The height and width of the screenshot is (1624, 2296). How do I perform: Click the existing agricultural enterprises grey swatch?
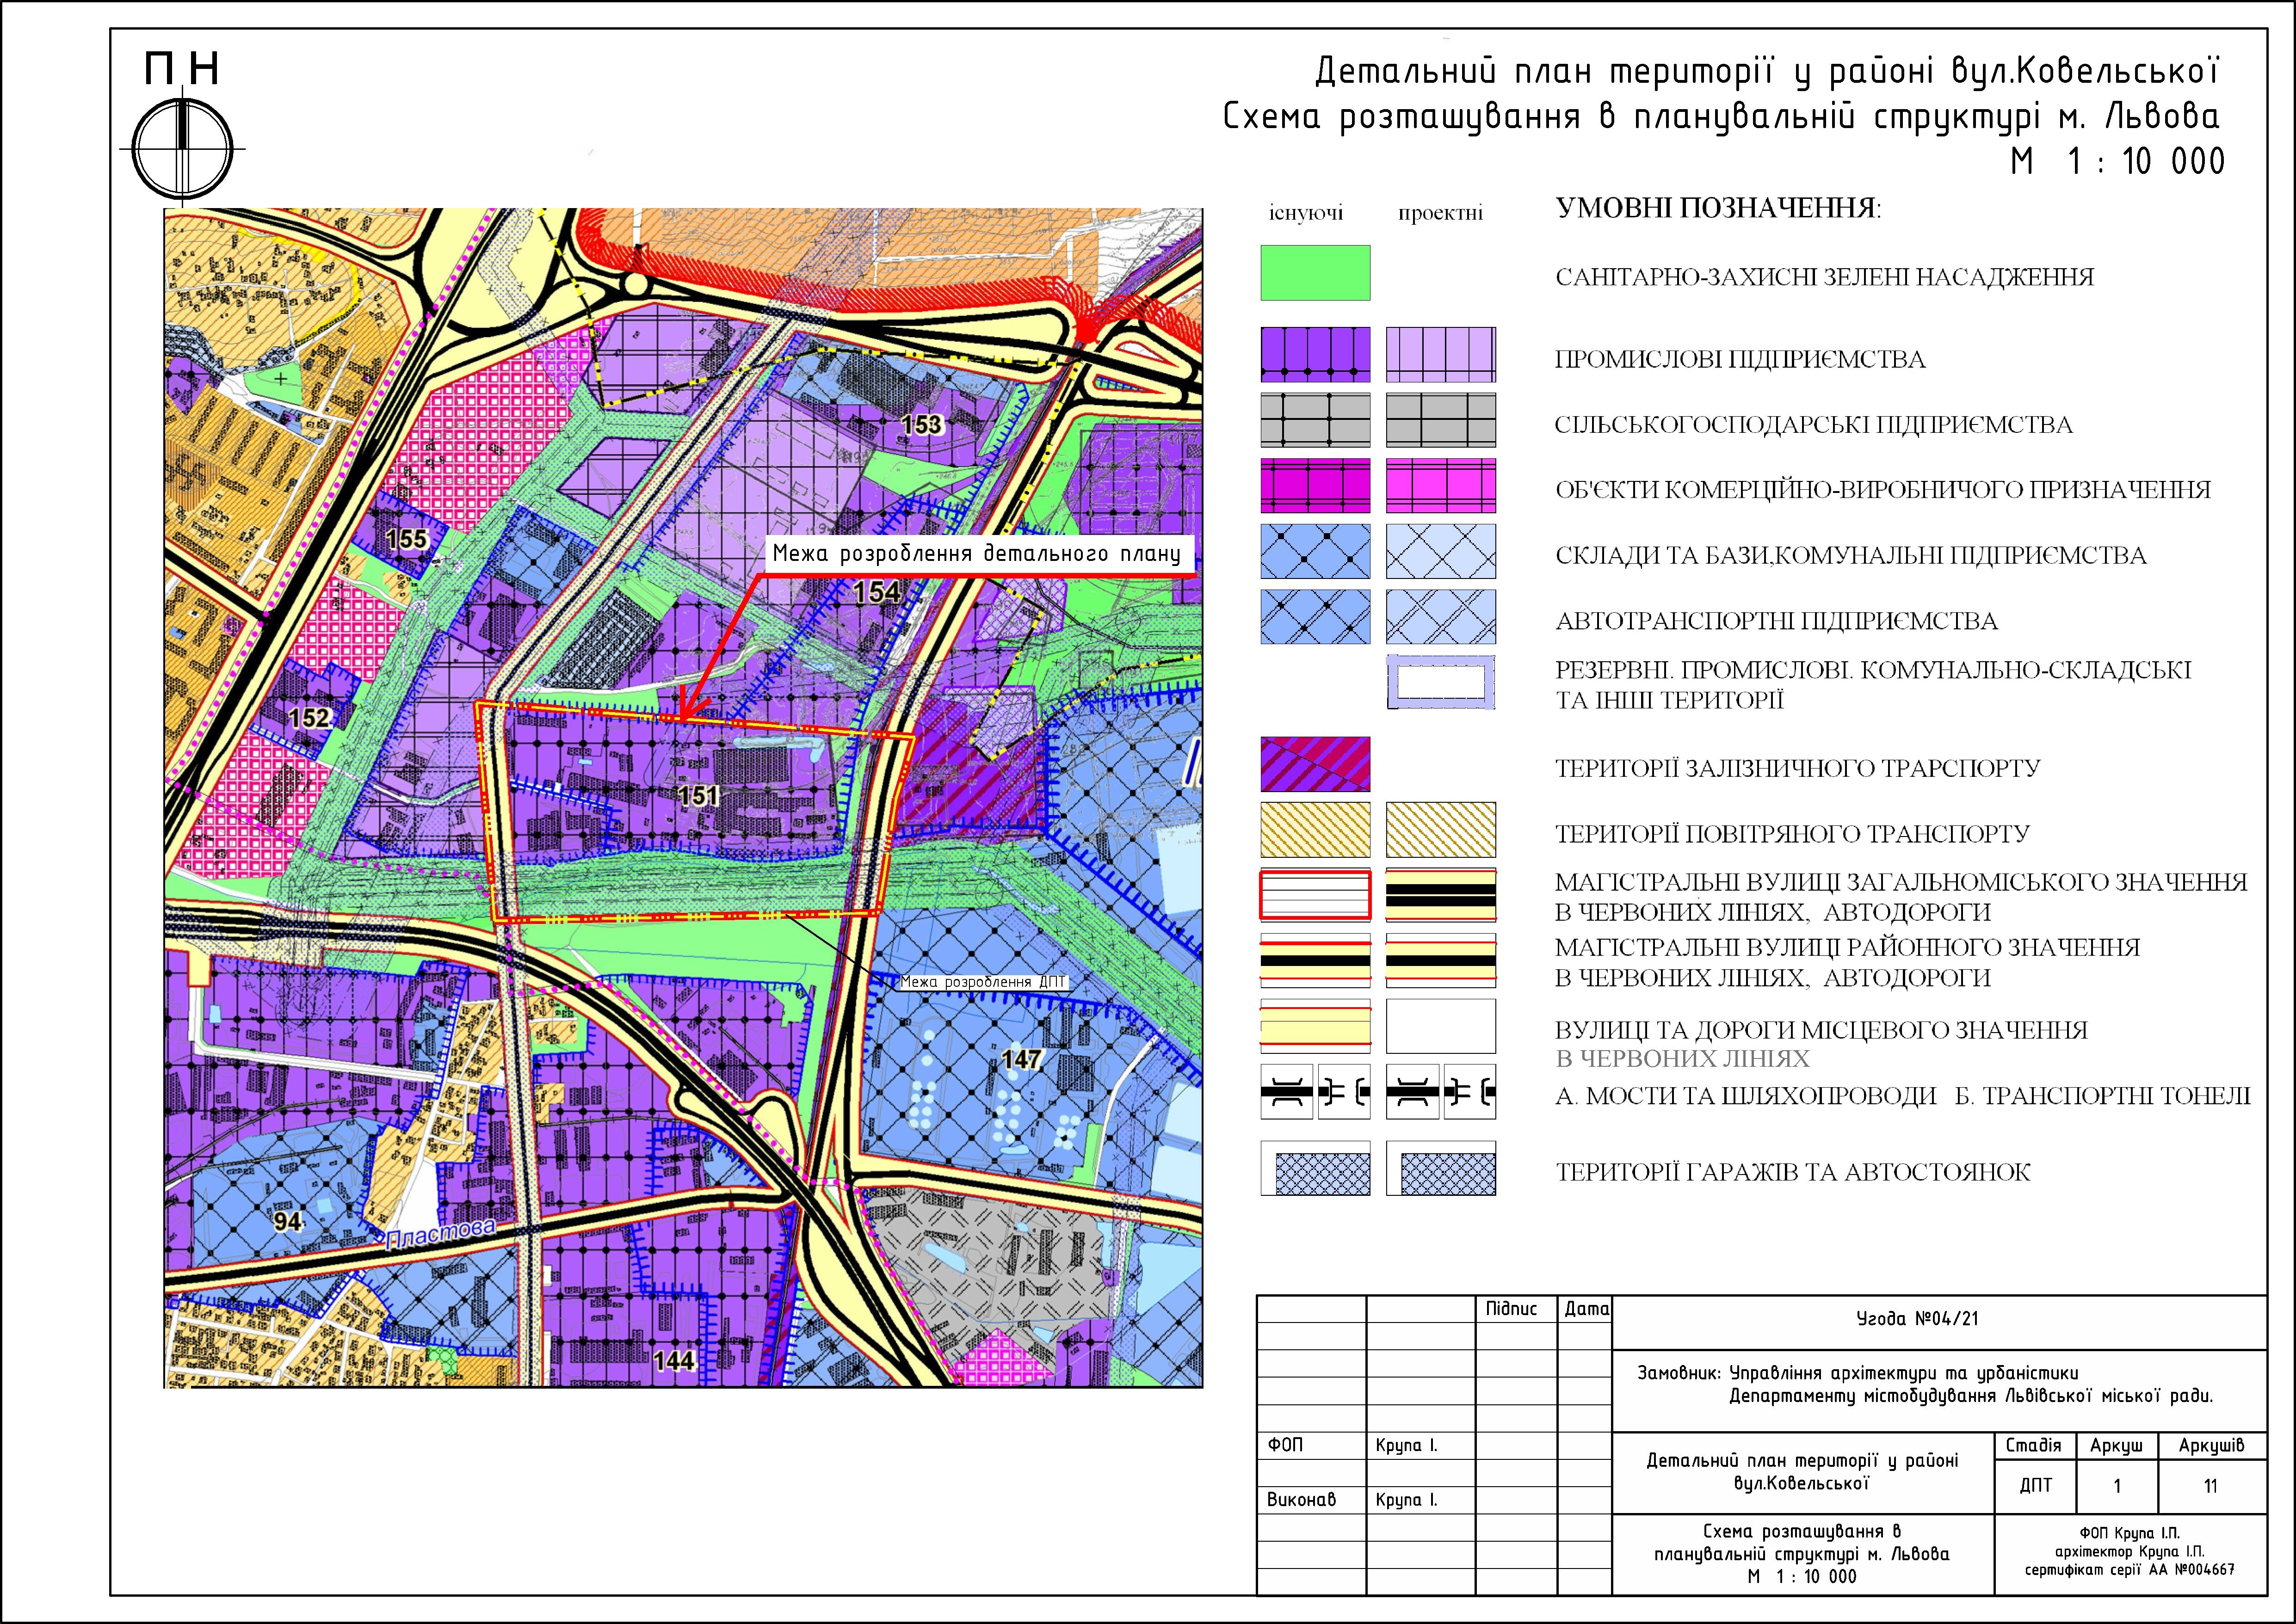click(1315, 420)
